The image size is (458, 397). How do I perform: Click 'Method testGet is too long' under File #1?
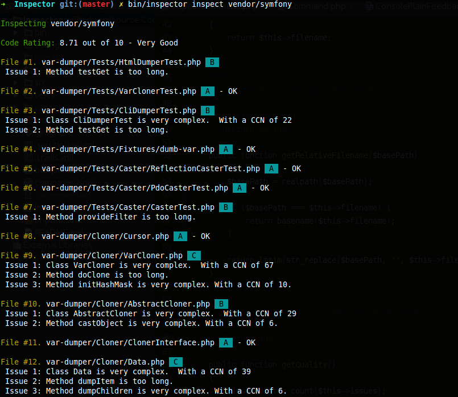click(x=107, y=72)
